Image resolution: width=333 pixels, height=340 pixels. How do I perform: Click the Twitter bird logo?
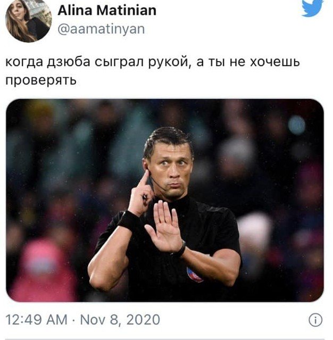(312, 8)
